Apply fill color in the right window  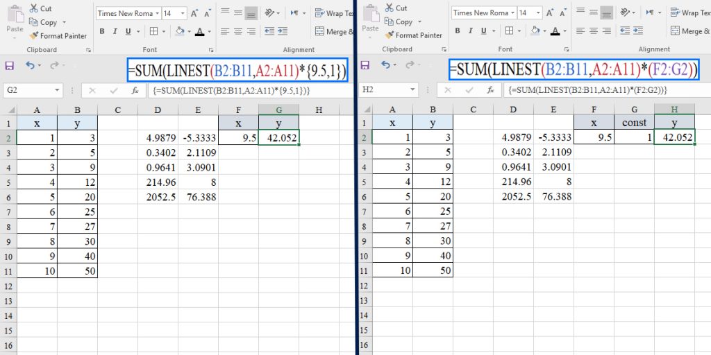[x=535, y=31]
